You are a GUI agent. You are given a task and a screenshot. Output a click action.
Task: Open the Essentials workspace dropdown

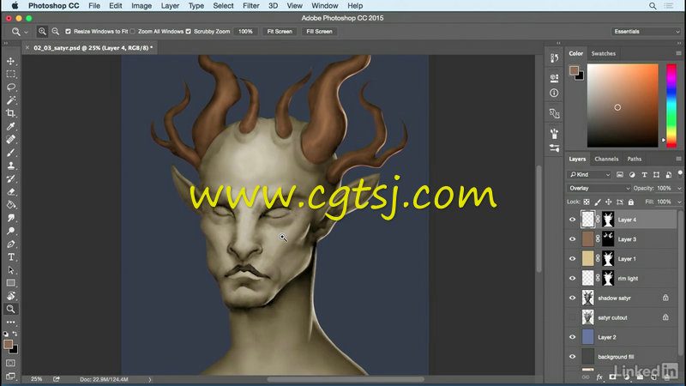click(646, 32)
